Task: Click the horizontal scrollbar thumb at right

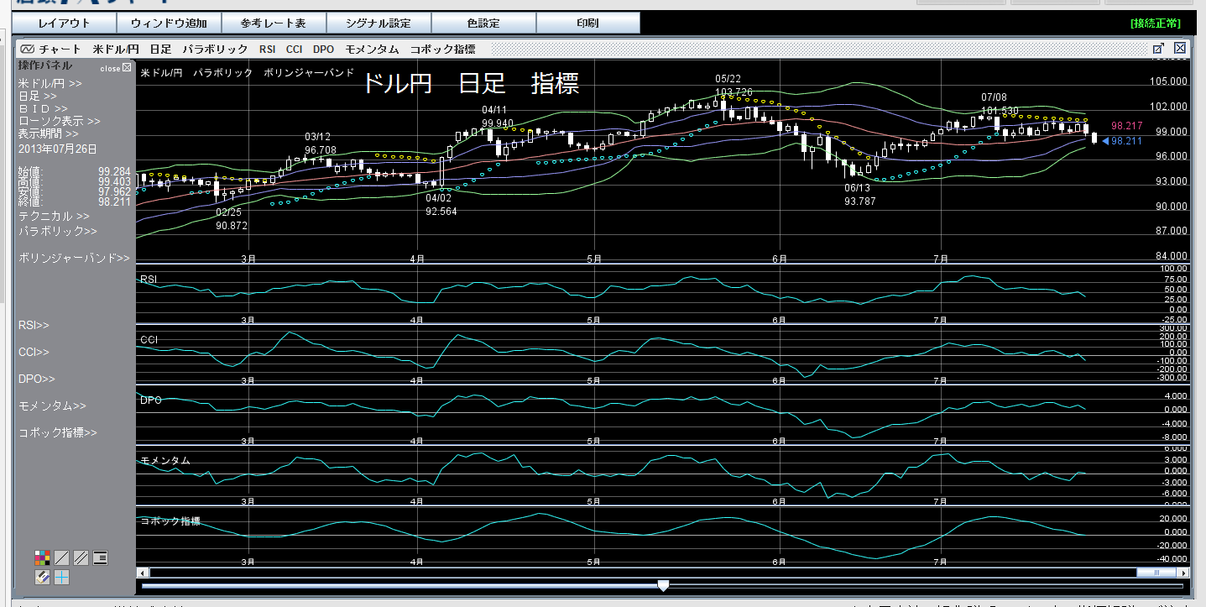Action: tap(1156, 573)
